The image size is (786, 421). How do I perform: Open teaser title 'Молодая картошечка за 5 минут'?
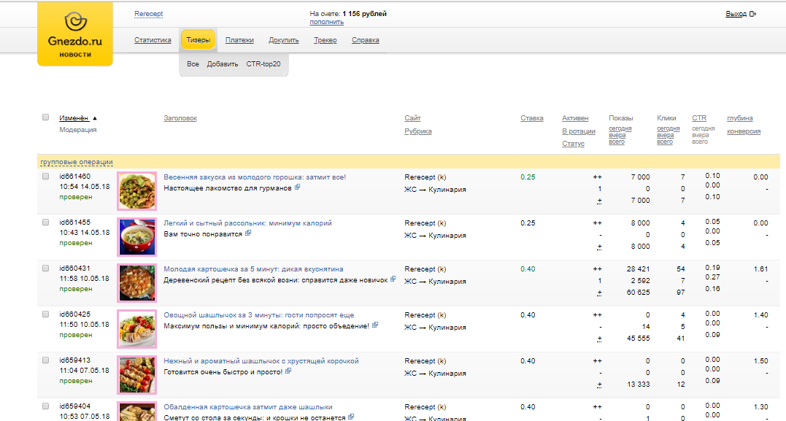(253, 269)
